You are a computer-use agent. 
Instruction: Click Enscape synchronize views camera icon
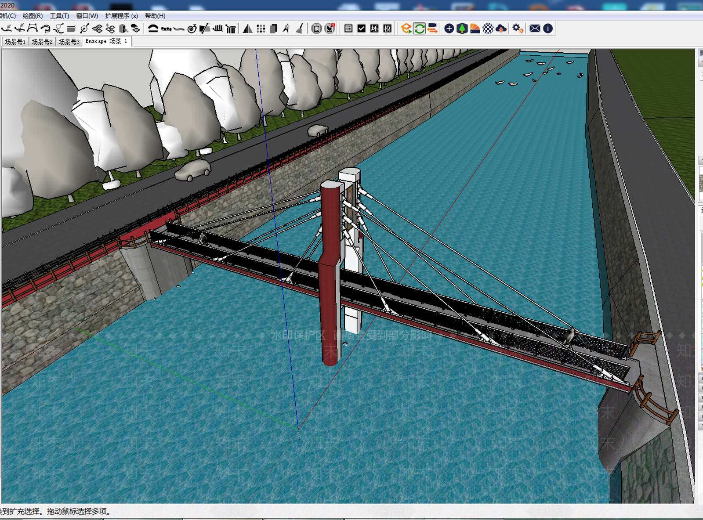432,29
